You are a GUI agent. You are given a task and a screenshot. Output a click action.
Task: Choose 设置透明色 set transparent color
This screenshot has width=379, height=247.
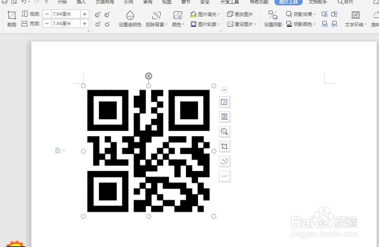click(x=130, y=19)
